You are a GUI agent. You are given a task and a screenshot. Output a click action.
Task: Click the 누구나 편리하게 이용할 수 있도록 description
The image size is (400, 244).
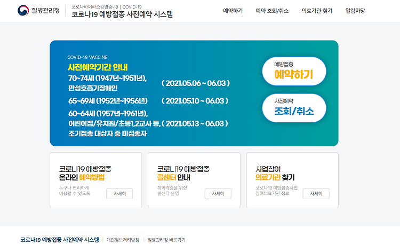click(74, 191)
